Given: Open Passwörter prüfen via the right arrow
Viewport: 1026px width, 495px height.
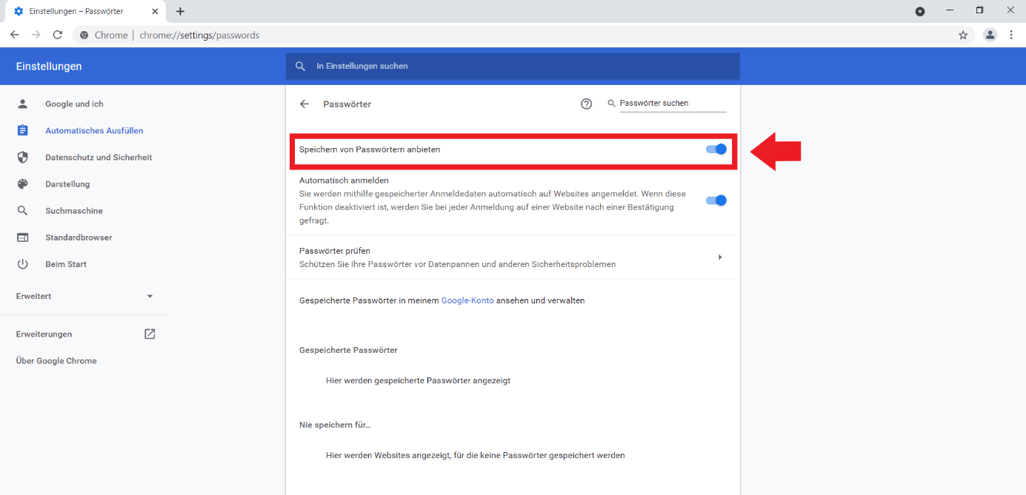Looking at the screenshot, I should click(720, 257).
